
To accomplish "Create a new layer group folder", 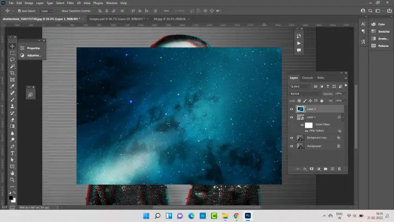I will [x=325, y=168].
